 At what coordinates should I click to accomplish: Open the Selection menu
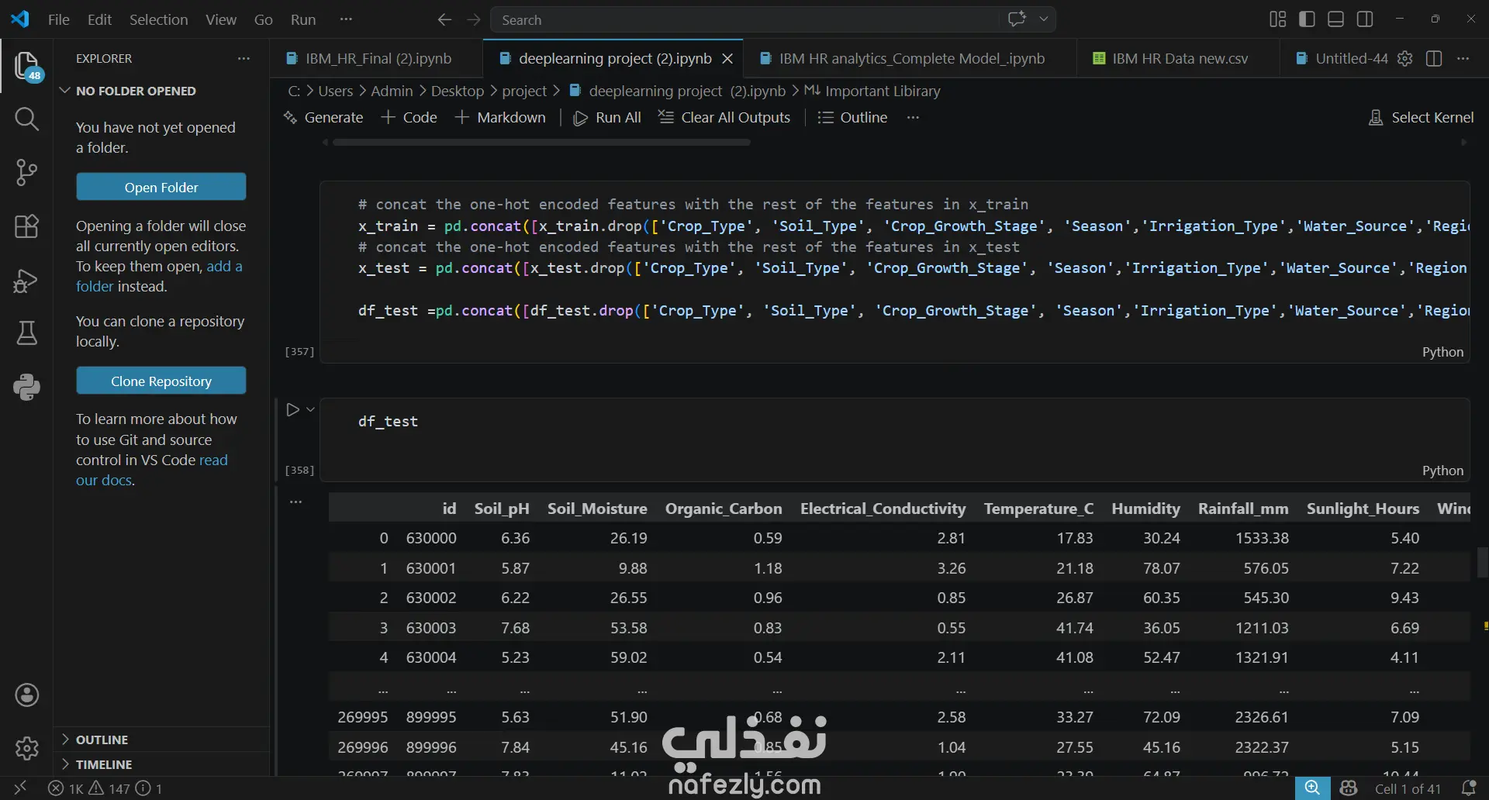click(158, 19)
